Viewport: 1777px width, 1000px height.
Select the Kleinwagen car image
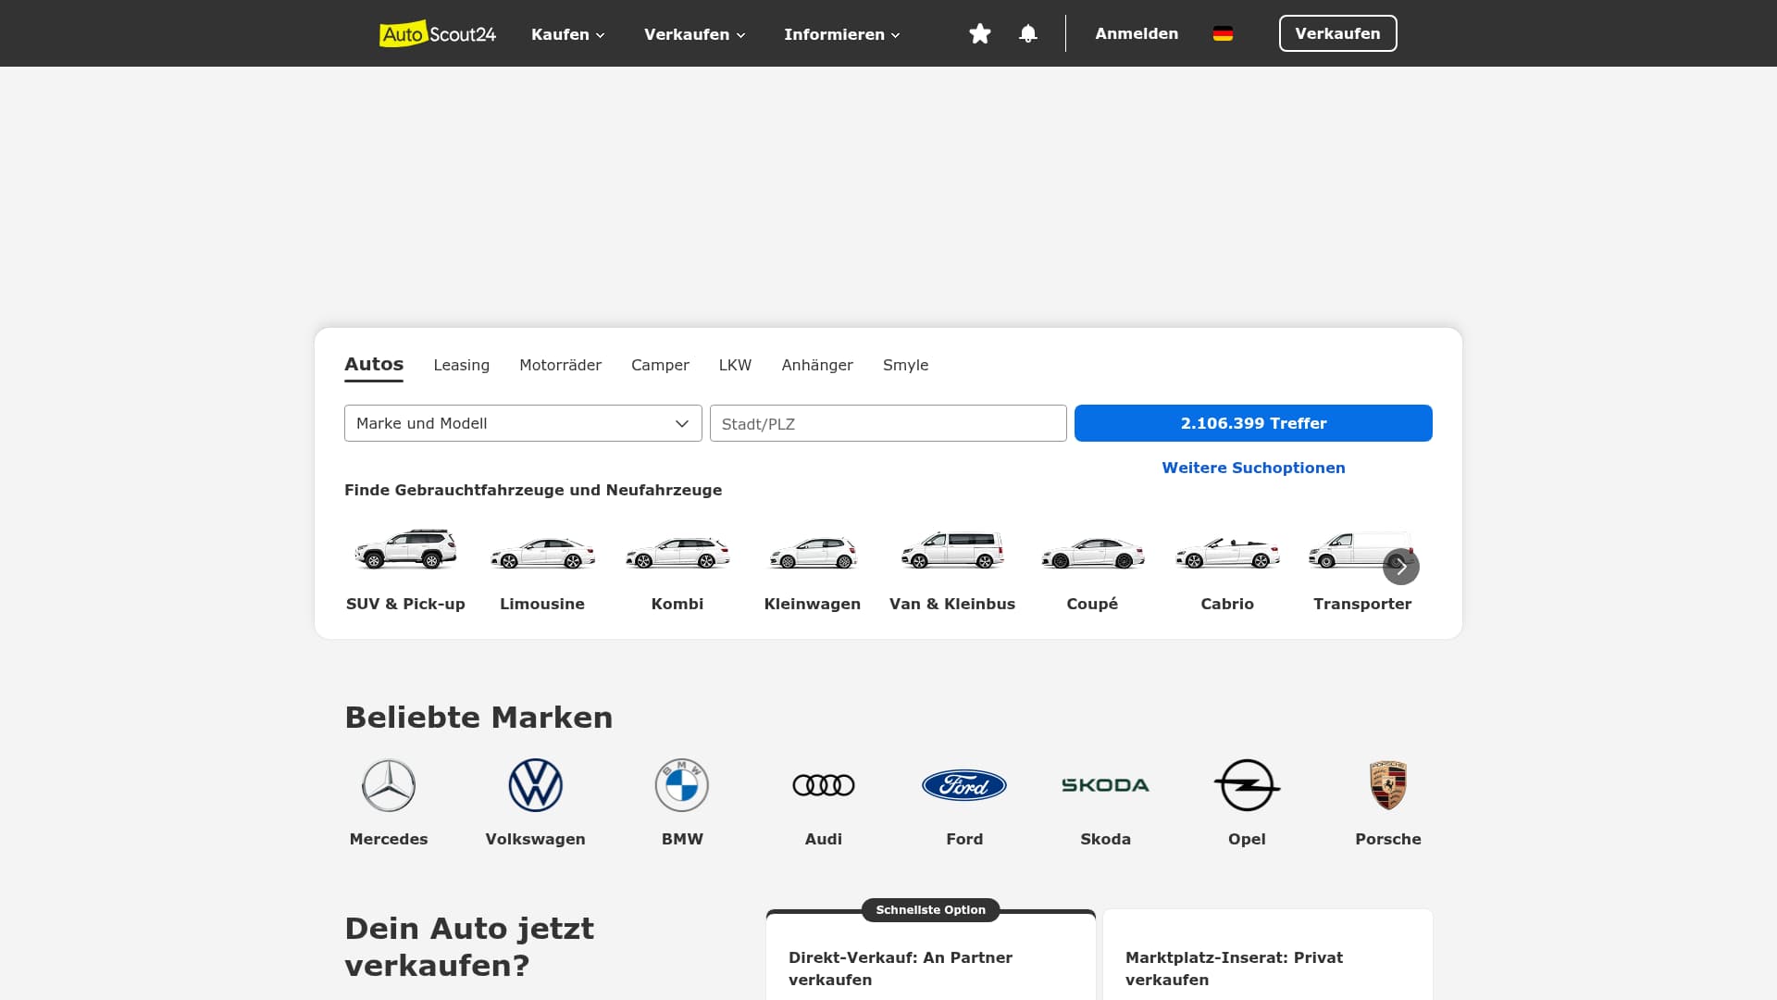tap(813, 553)
